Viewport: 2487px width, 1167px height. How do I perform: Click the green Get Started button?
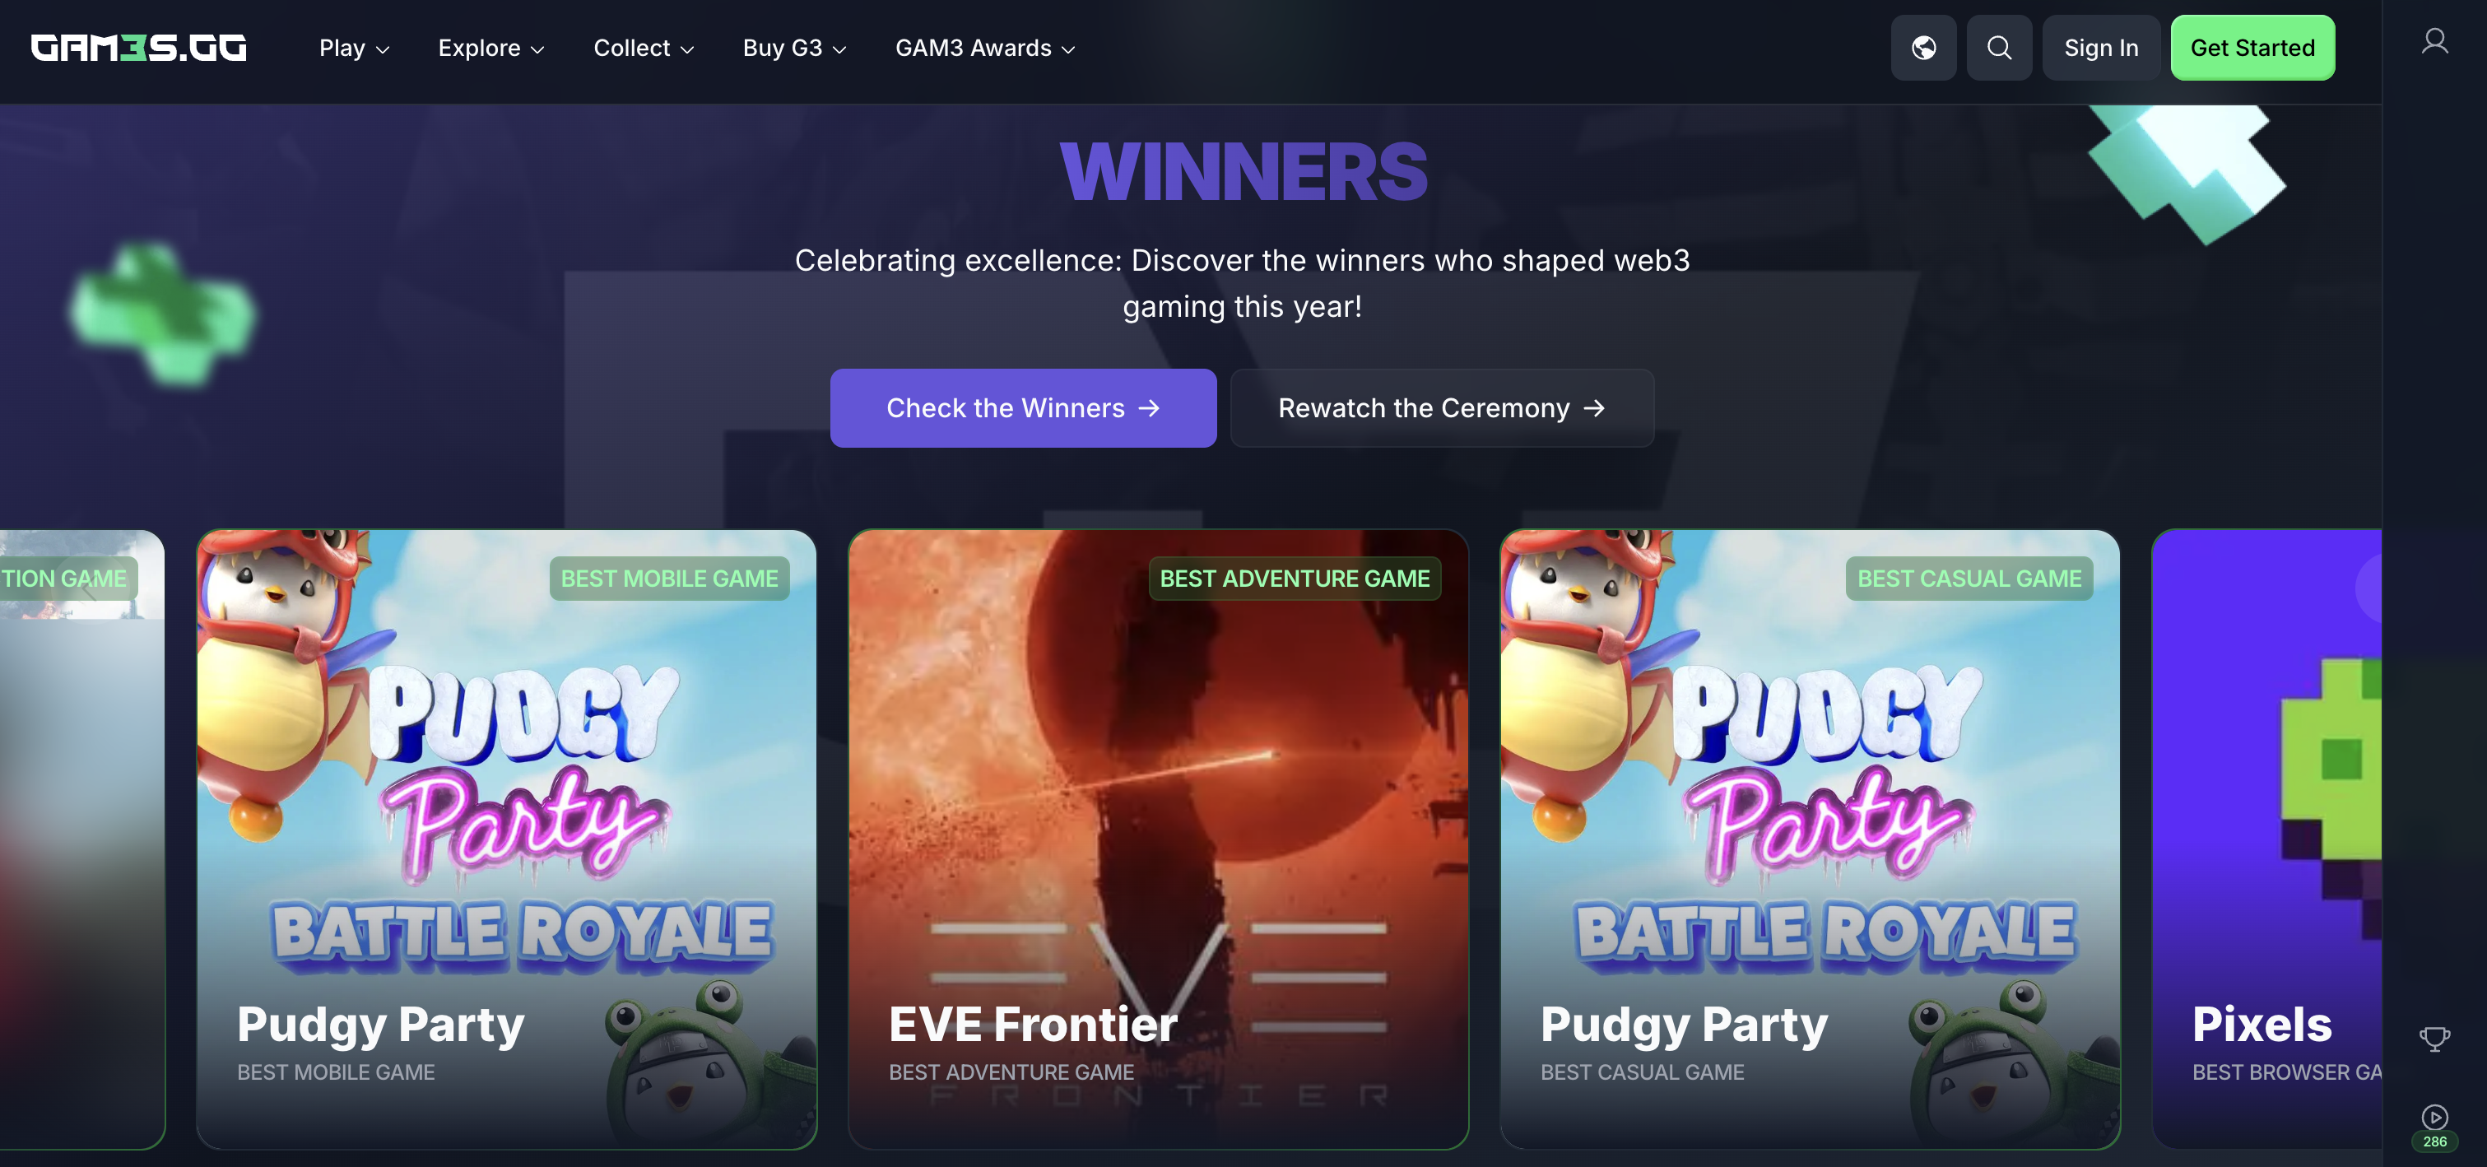[x=2252, y=47]
